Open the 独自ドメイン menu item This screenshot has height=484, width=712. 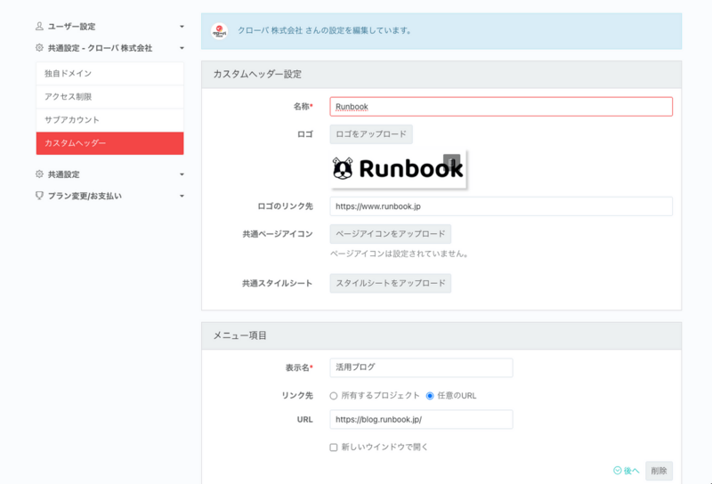point(109,74)
